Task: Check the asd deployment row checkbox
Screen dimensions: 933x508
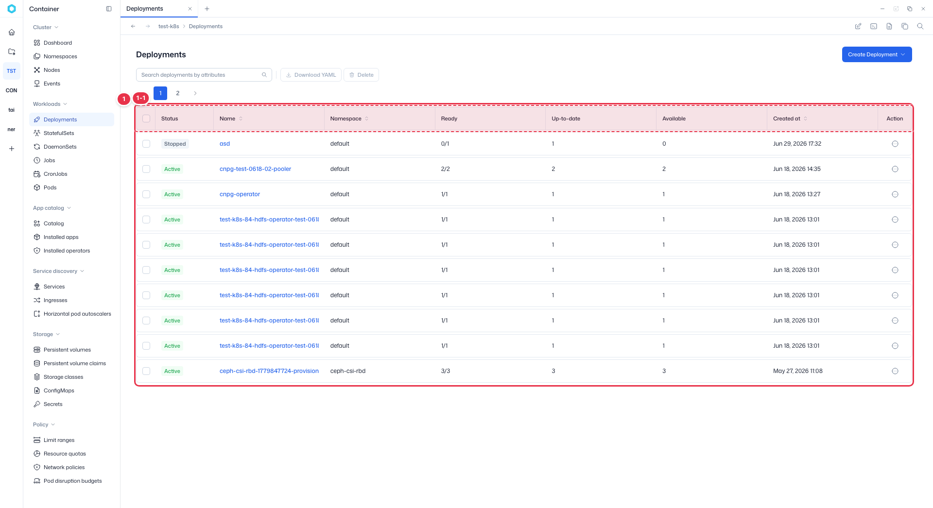Action: [146, 144]
